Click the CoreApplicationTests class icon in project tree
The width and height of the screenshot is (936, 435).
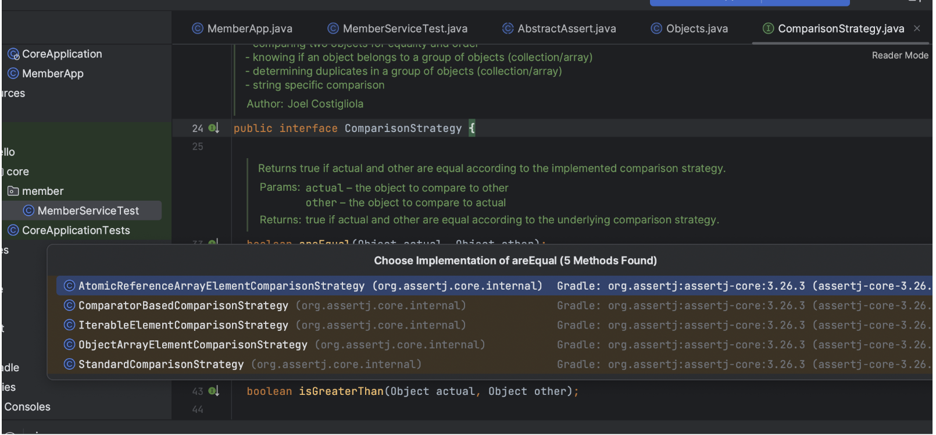click(x=13, y=230)
